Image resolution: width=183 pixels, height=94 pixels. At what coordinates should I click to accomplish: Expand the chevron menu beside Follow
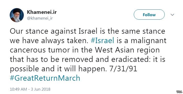172,15
